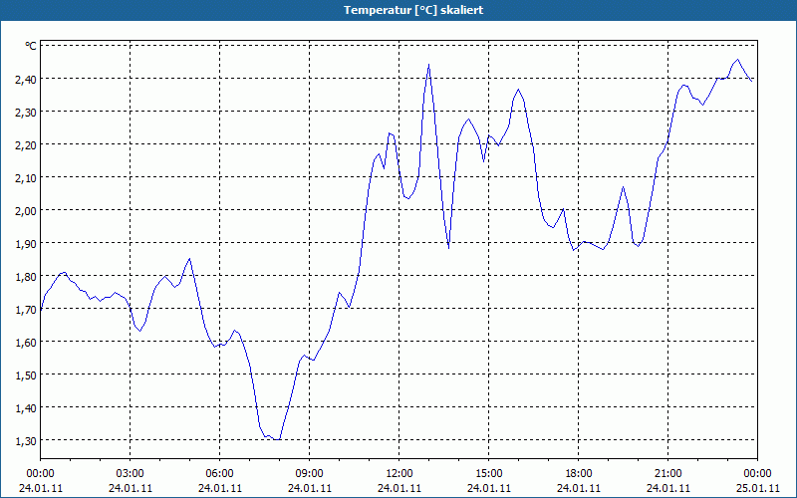Click the 24.01.11 date beneath 03:00
The width and height of the screenshot is (797, 498).
(131, 488)
